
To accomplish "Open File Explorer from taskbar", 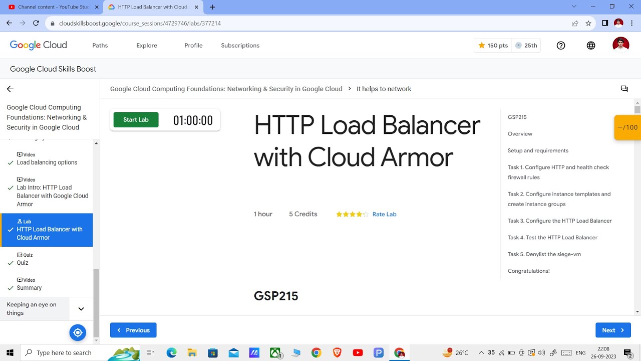I will [192, 352].
